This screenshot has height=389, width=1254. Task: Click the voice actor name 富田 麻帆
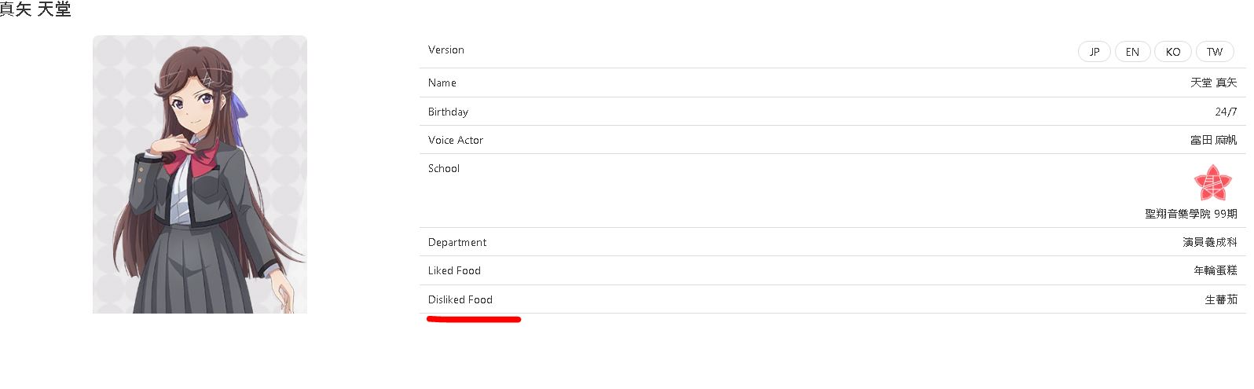(x=1213, y=140)
